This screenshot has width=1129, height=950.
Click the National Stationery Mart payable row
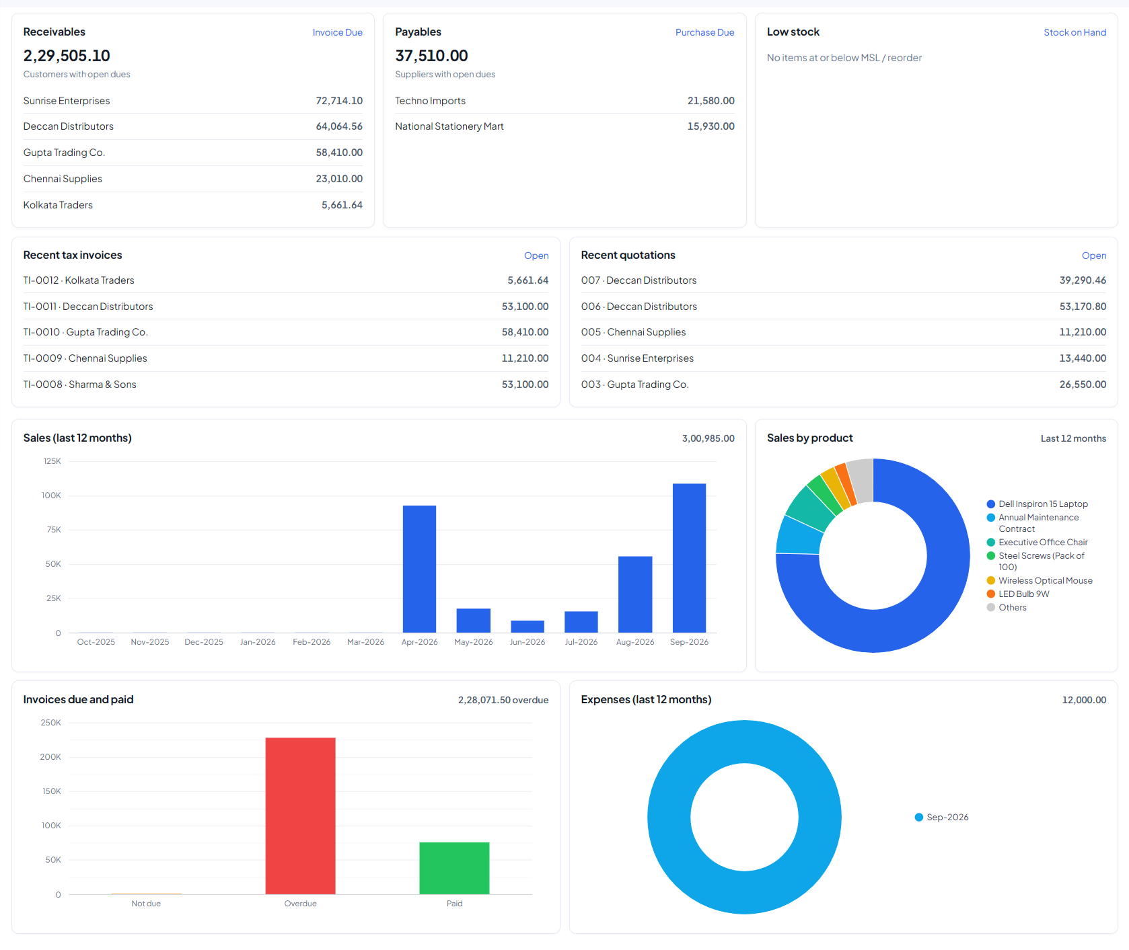coord(564,126)
